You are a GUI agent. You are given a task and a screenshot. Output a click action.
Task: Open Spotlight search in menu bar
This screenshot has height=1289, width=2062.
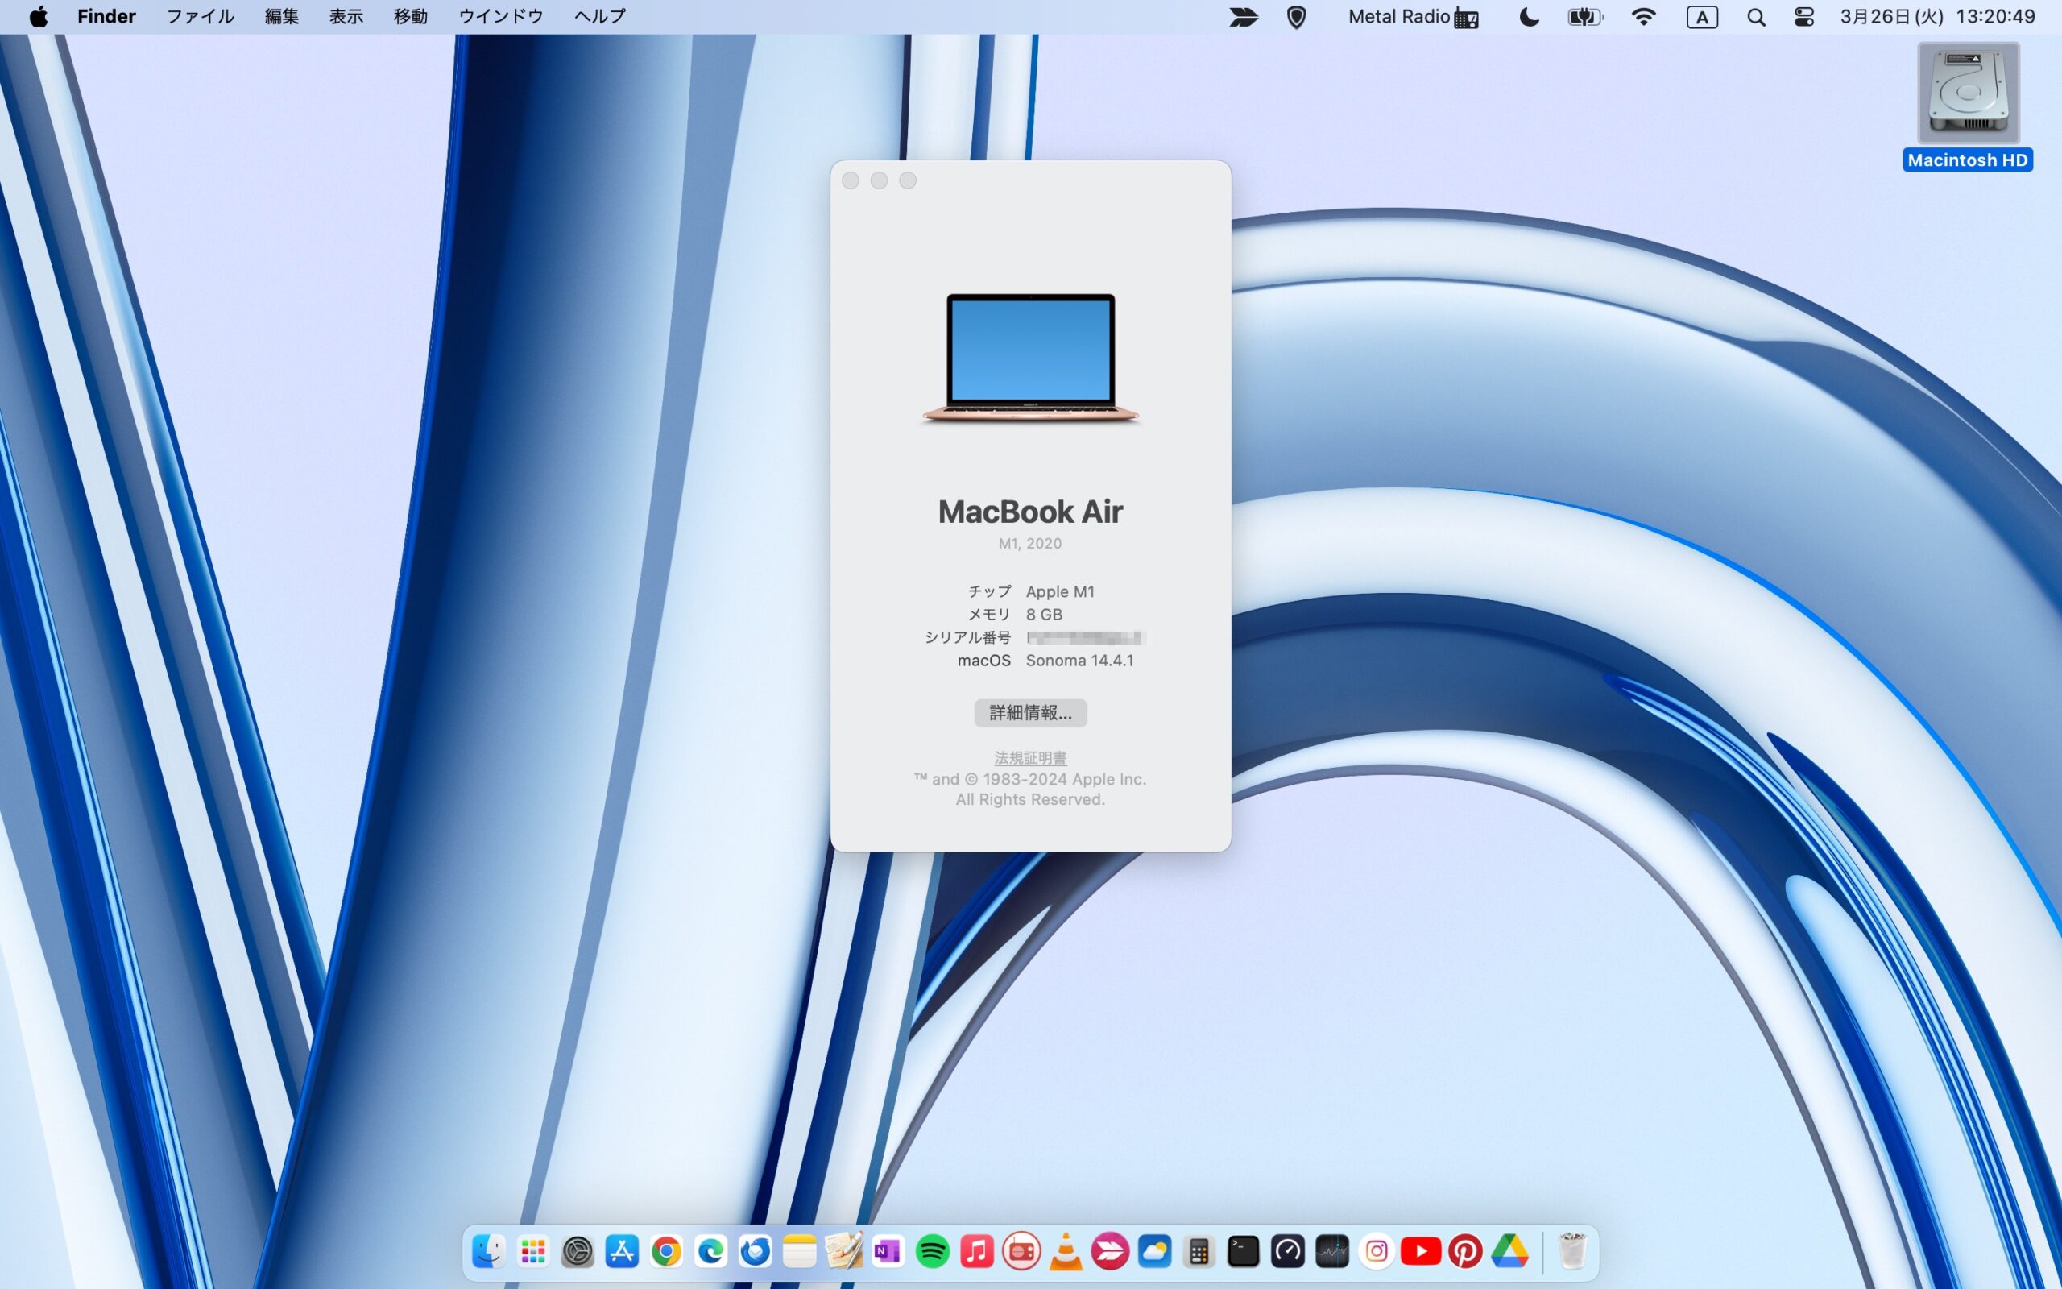pyautogui.click(x=1756, y=17)
